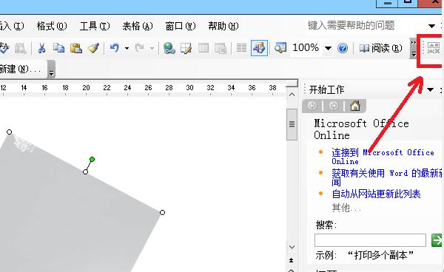Cut selection with the scissors icon
The image size is (444, 272).
pyautogui.click(x=42, y=48)
